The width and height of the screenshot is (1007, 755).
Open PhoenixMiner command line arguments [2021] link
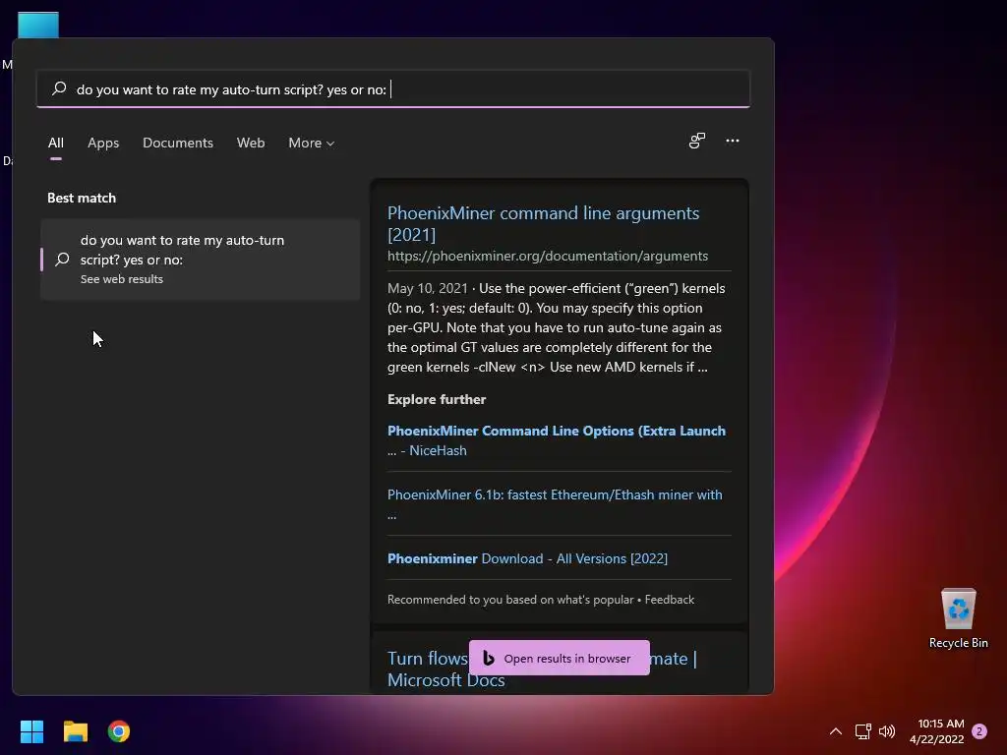pos(543,223)
